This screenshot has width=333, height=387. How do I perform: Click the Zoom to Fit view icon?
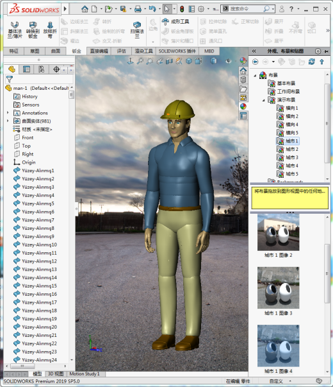click(x=140, y=61)
